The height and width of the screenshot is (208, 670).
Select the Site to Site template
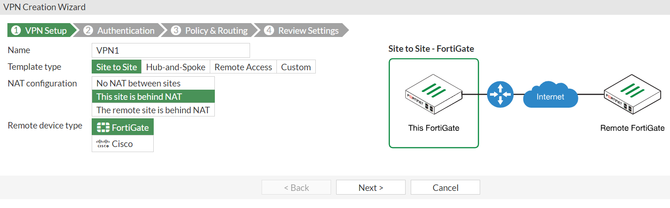click(117, 67)
